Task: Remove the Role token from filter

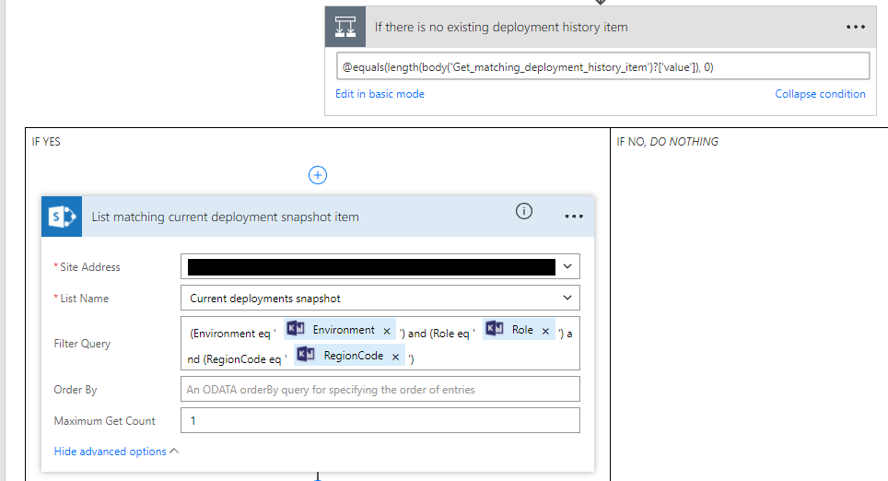Action: 545,331
